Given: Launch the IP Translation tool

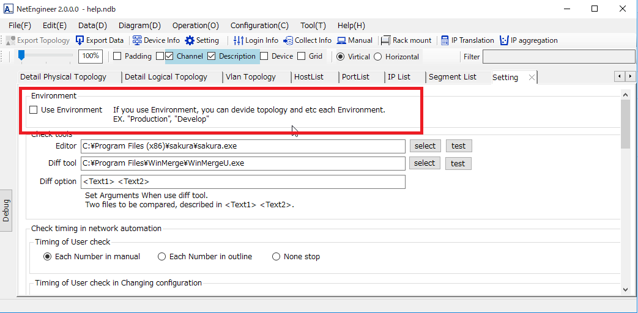Looking at the screenshot, I should tap(445, 40).
